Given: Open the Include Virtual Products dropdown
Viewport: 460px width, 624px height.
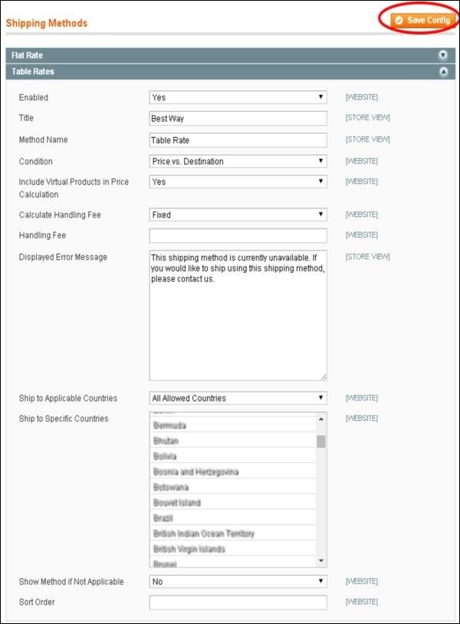Looking at the screenshot, I should (x=238, y=182).
